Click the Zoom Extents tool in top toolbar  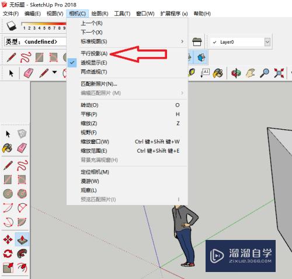[x=279, y=73]
